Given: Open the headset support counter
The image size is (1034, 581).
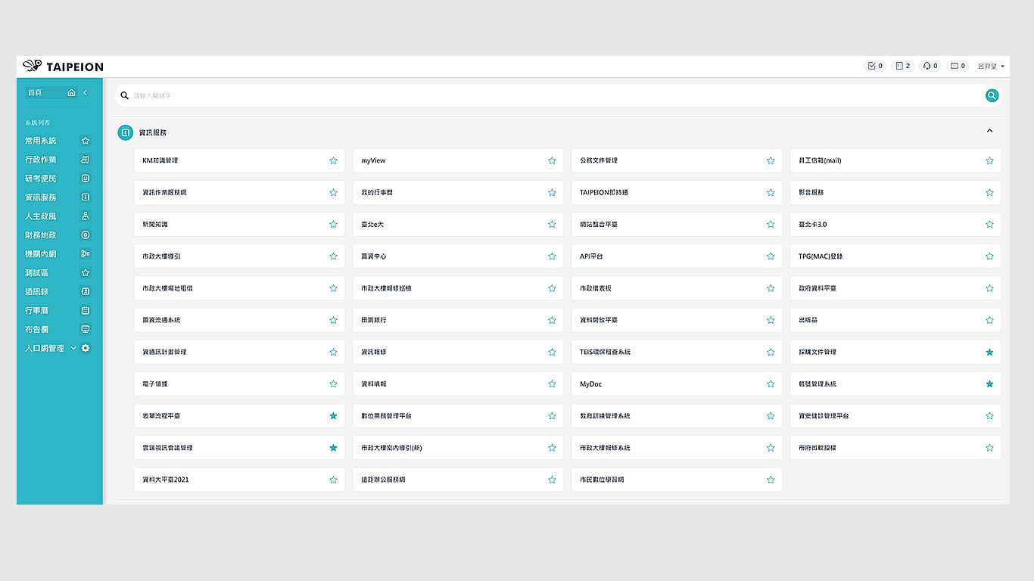Looking at the screenshot, I should coord(930,66).
